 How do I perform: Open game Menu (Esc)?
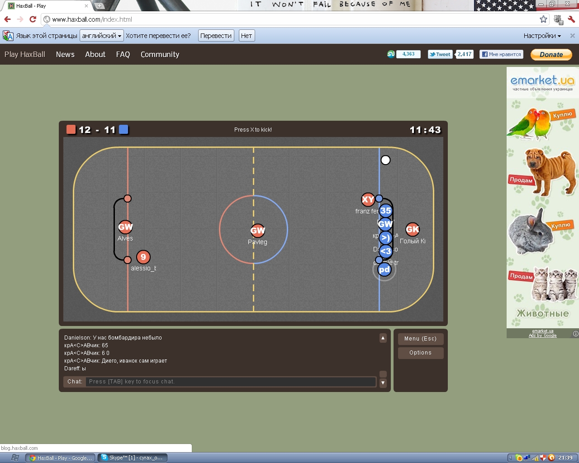420,339
